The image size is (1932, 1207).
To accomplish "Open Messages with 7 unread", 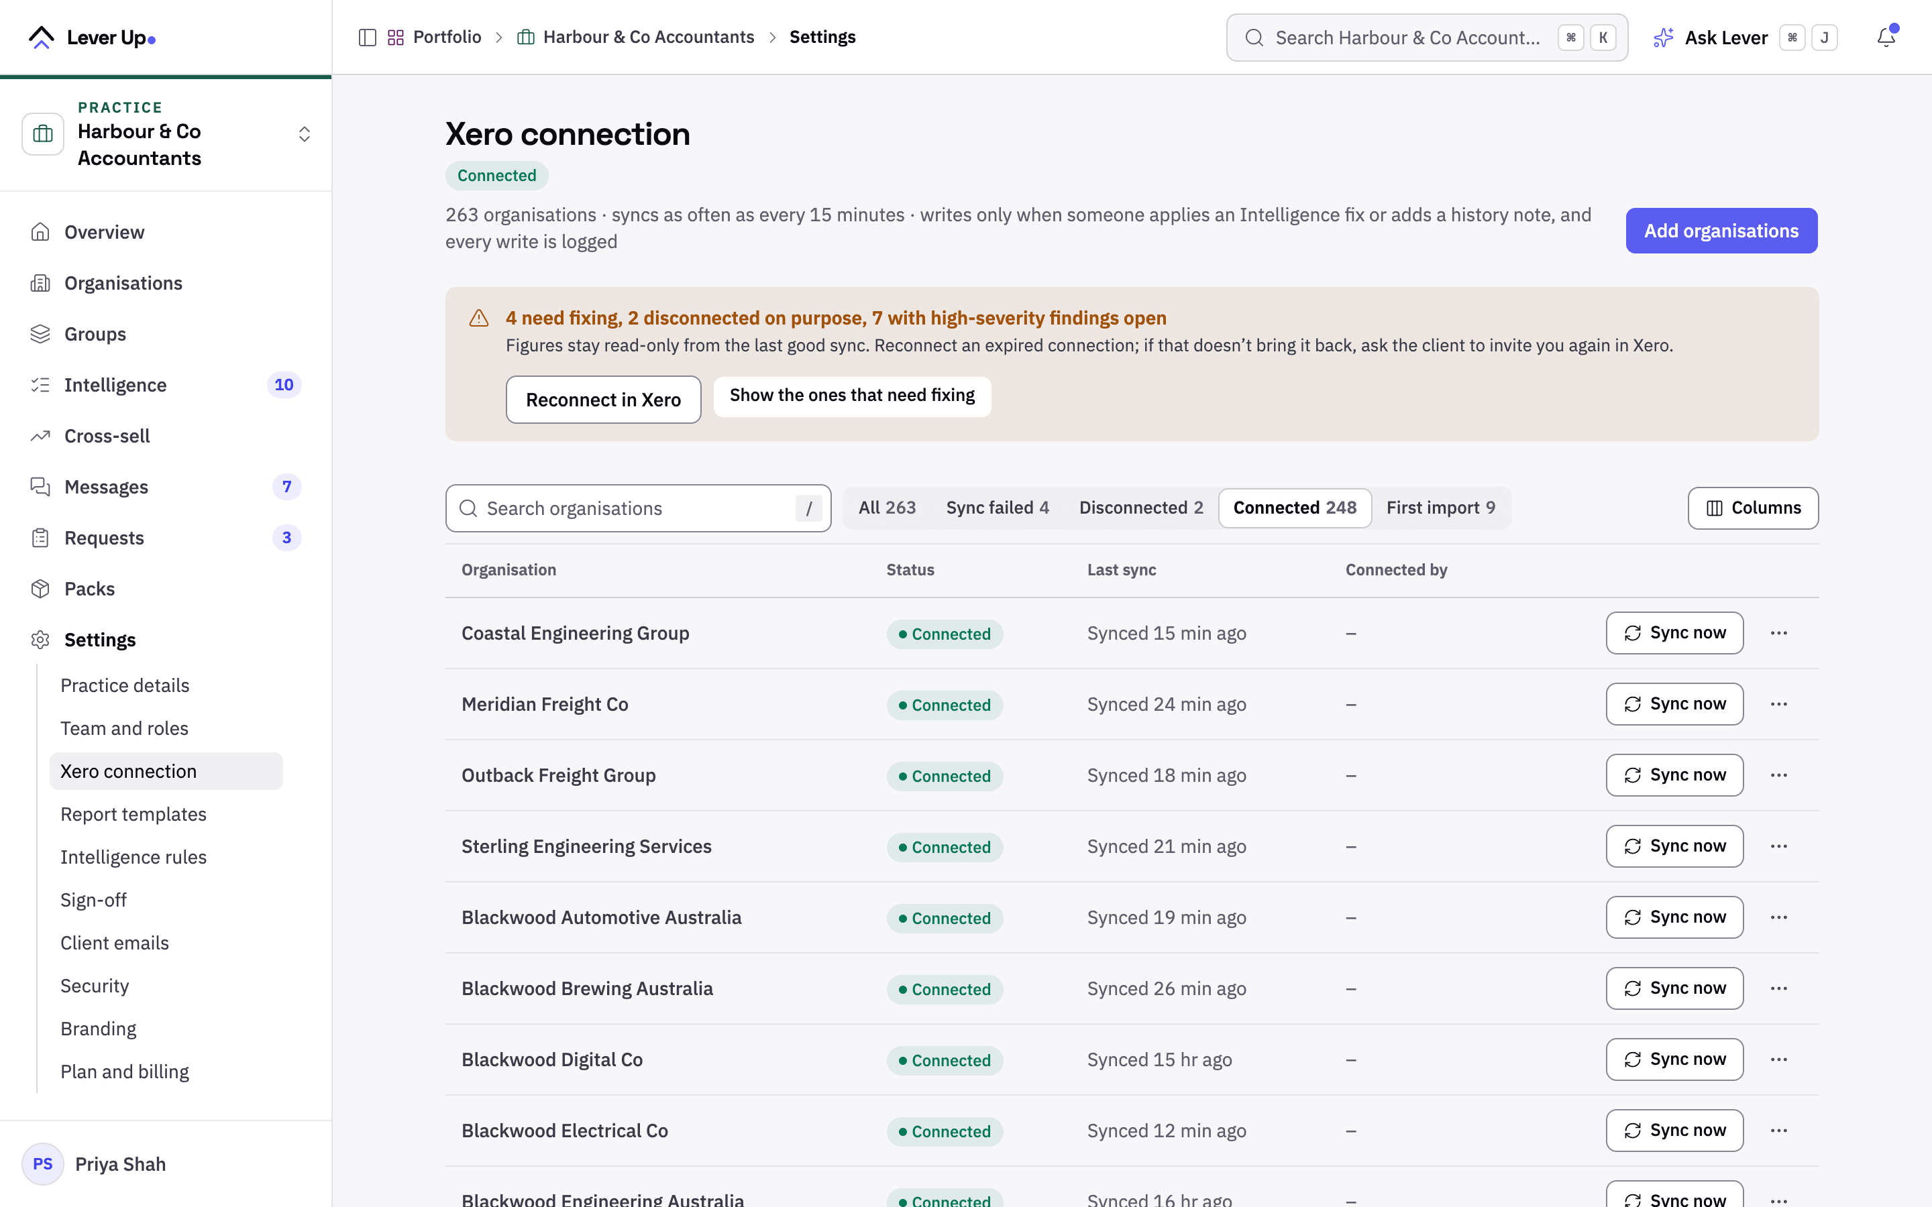I will pos(165,487).
